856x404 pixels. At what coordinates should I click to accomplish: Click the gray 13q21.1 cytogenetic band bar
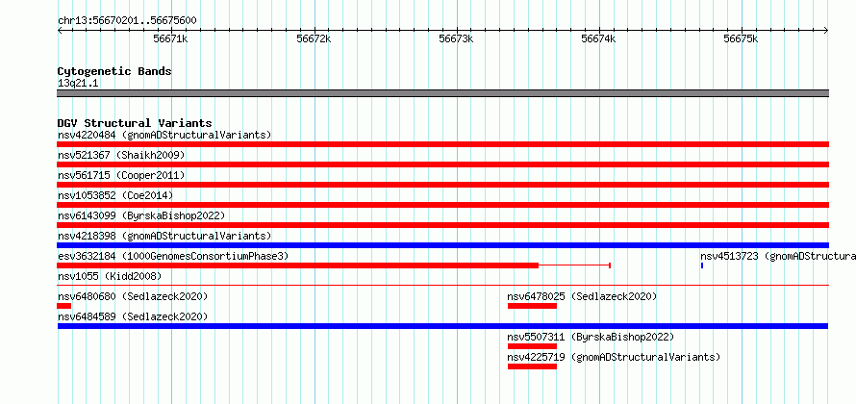click(442, 93)
